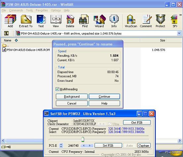
Task: Open the Options menu
Action: point(56,10)
